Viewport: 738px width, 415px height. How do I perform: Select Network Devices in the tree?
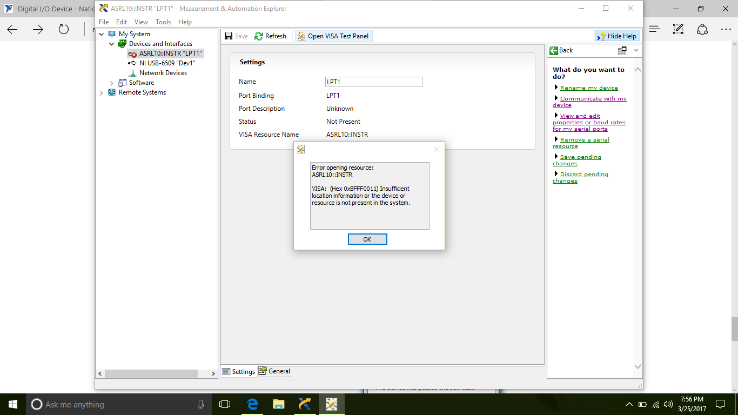point(163,73)
